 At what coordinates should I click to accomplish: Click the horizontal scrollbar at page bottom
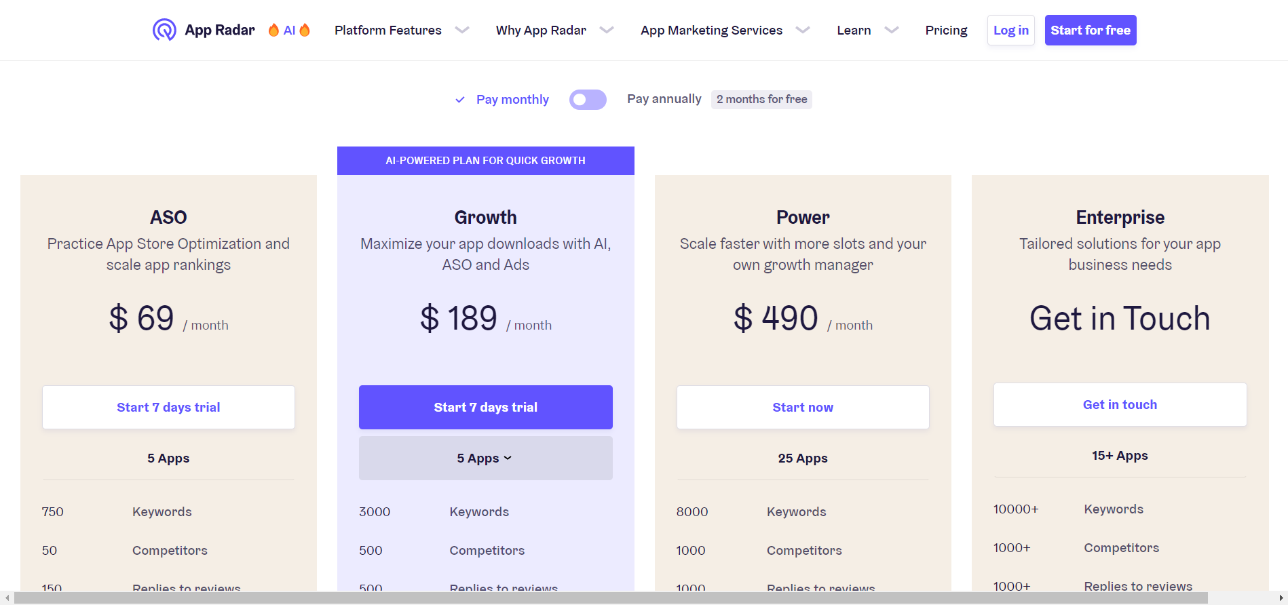click(x=611, y=598)
